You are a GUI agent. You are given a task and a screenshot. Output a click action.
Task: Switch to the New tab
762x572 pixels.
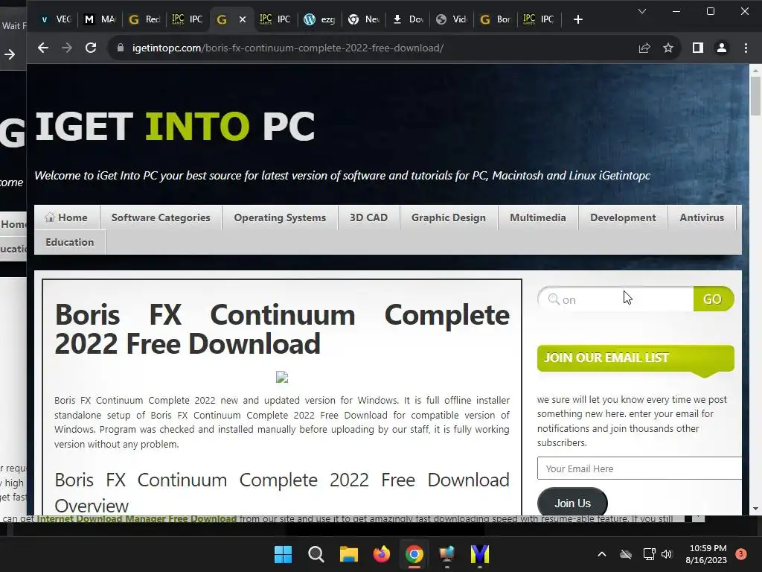coord(364,19)
